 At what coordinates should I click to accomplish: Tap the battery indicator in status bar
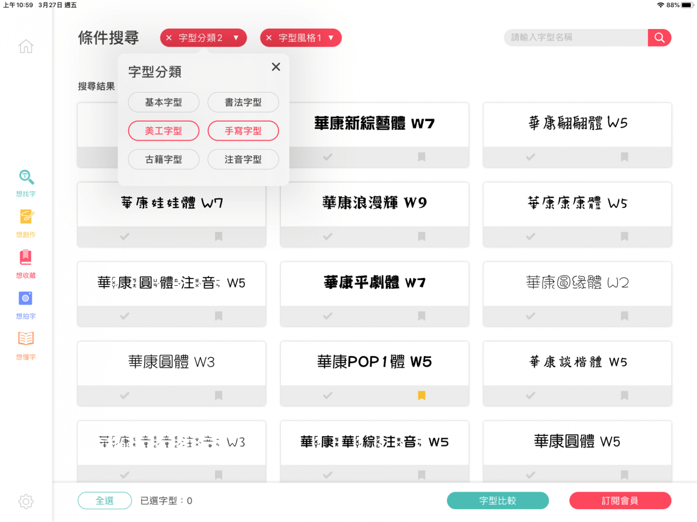(x=687, y=5)
